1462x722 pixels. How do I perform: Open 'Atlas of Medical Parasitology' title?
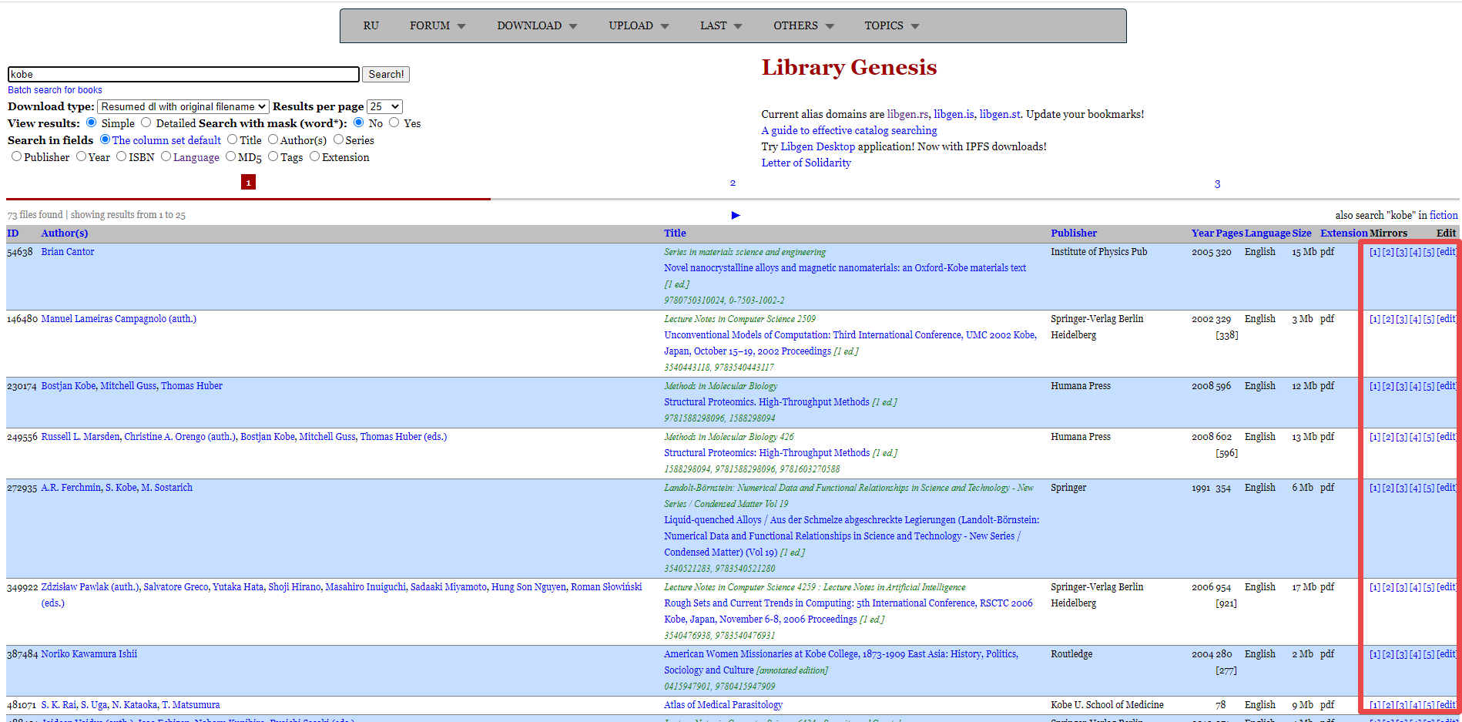click(x=723, y=705)
